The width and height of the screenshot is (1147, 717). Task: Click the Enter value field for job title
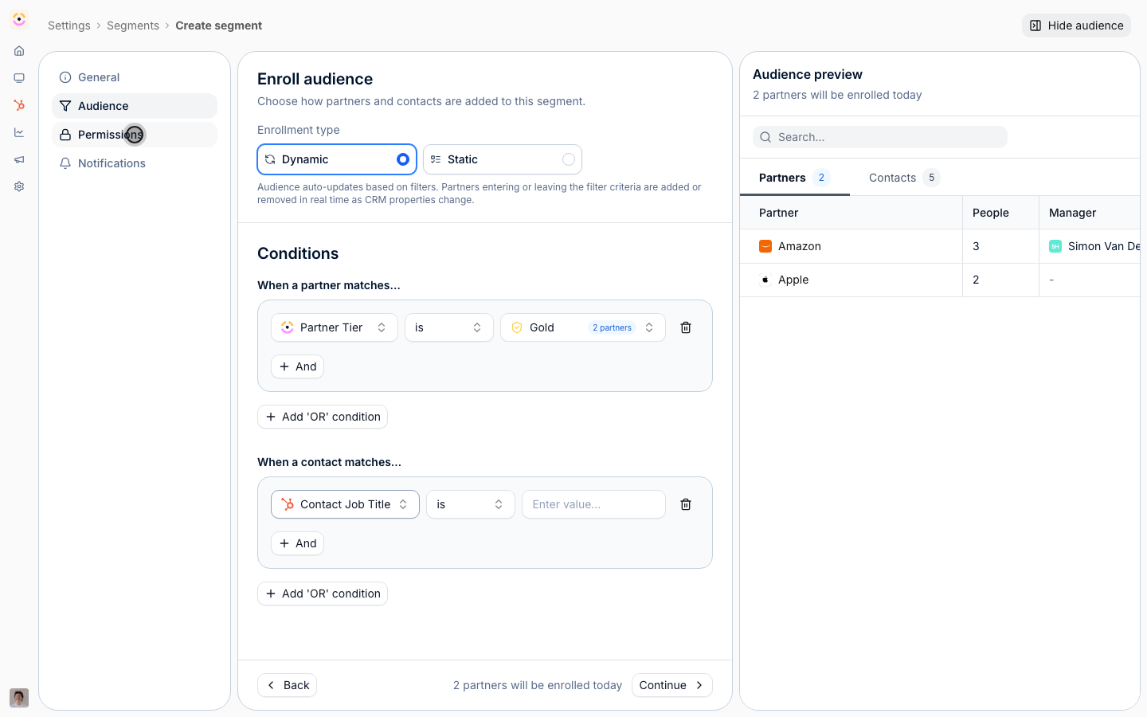pos(593,504)
